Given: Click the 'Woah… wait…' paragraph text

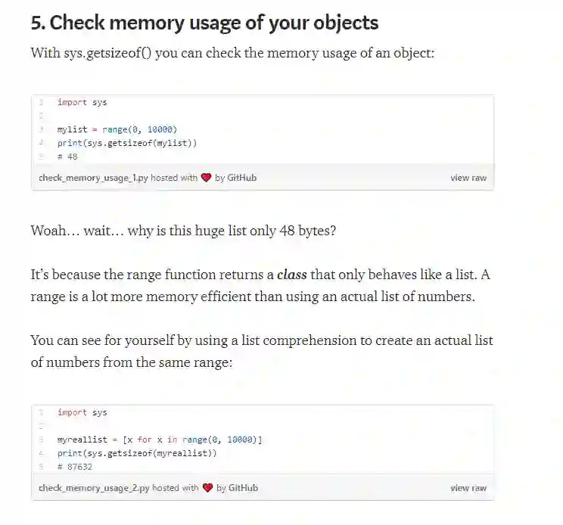Looking at the screenshot, I should pos(182,231).
